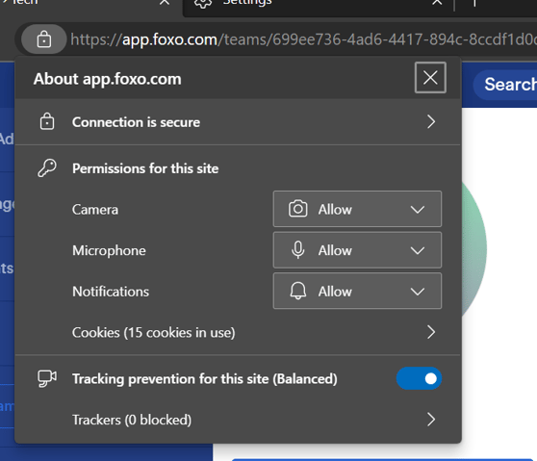The image size is (537, 461).
Task: Open the Notifications permission dropdown arrow
Action: click(418, 292)
